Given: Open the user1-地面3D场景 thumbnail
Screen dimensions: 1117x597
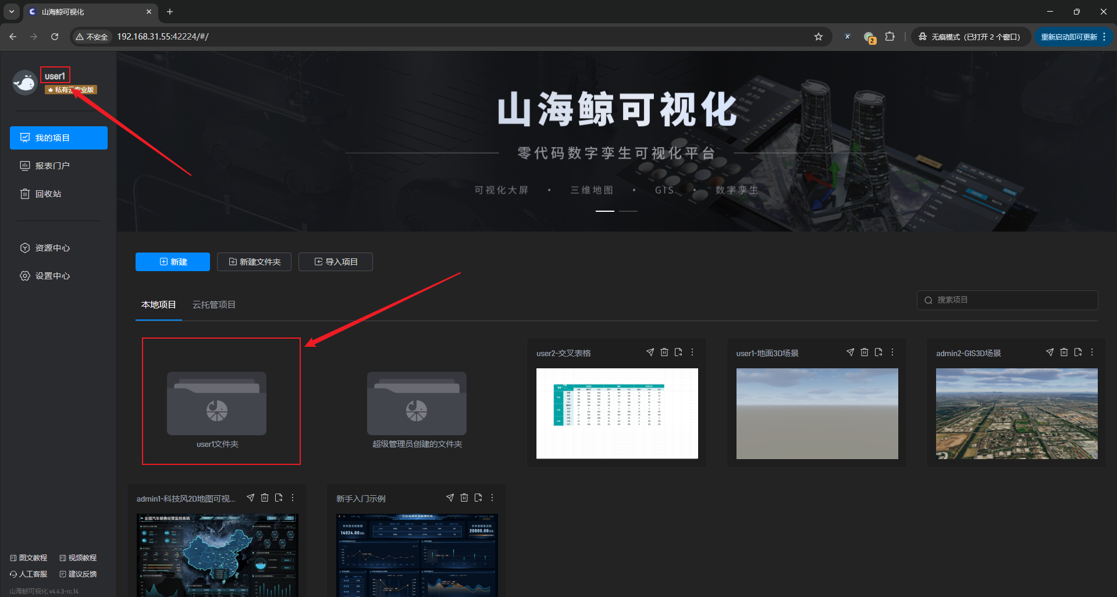Looking at the screenshot, I should pos(817,414).
